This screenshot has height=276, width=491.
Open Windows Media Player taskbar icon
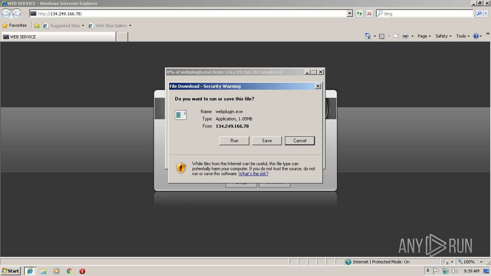tap(56, 271)
